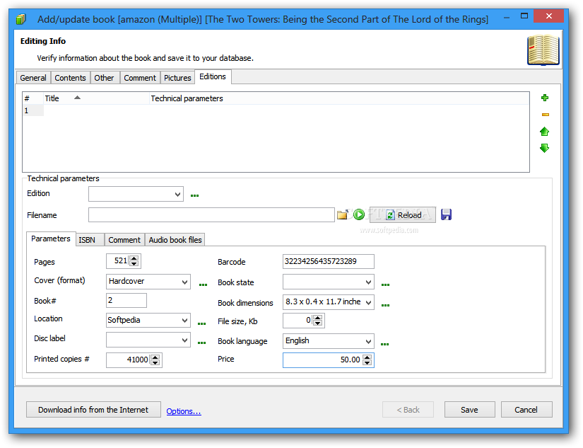Add a new edition with green plus icon
The image size is (583, 448).
[545, 98]
